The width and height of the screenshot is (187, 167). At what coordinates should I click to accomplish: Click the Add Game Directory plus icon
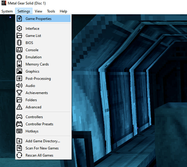point(19,141)
